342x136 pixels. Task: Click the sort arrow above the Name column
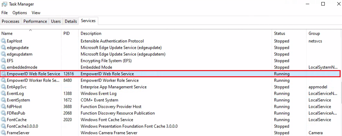pos(31,30)
